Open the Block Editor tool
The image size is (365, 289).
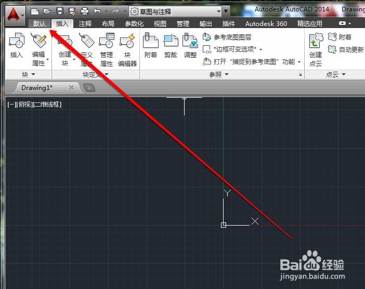(x=127, y=50)
